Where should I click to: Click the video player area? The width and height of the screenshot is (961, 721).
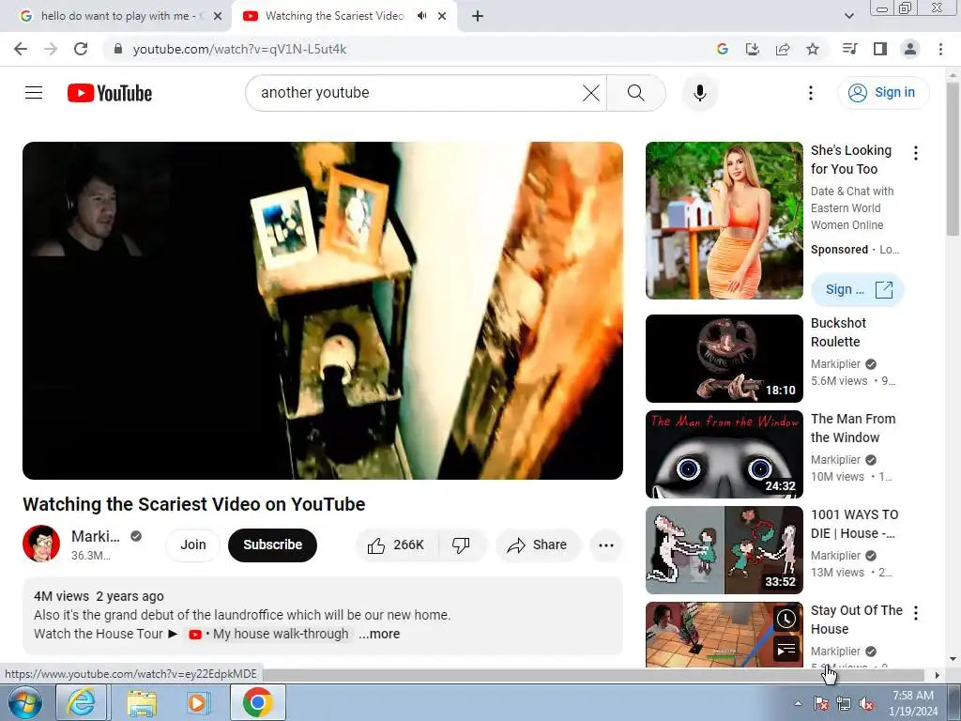[x=323, y=311]
